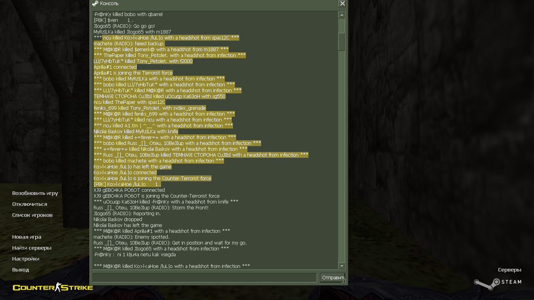Select Возобновить игру in the main menu
Viewport: 534px width, 300px height.
(x=35, y=193)
